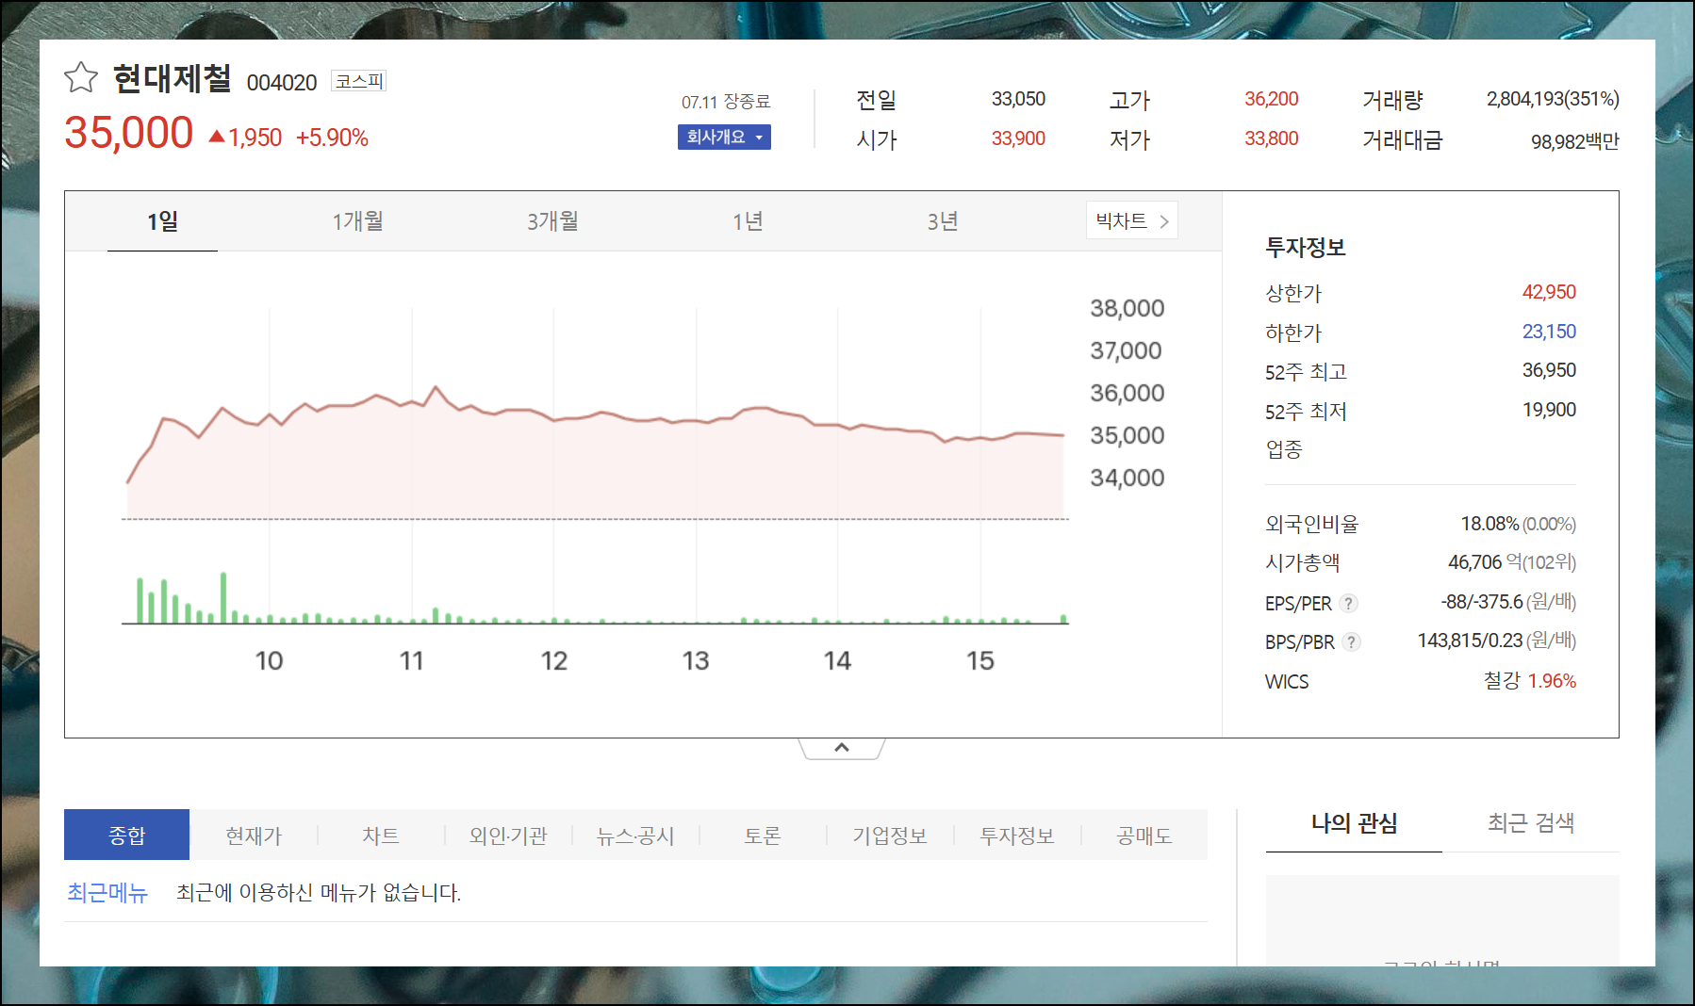Viewport: 1695px width, 1006px height.
Task: Click the current price 35,000
Action: tap(129, 133)
